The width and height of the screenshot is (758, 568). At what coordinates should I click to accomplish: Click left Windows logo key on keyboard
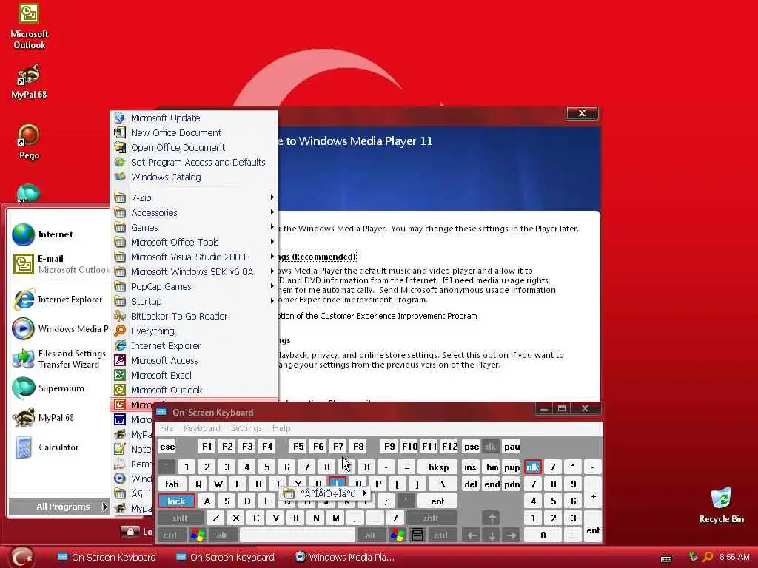[197, 535]
